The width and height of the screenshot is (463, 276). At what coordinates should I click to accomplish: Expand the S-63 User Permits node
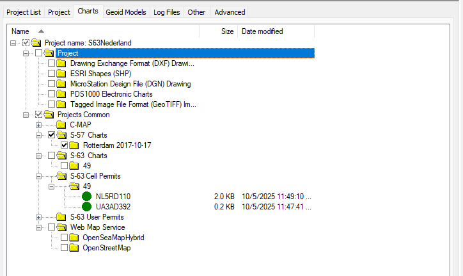39,217
